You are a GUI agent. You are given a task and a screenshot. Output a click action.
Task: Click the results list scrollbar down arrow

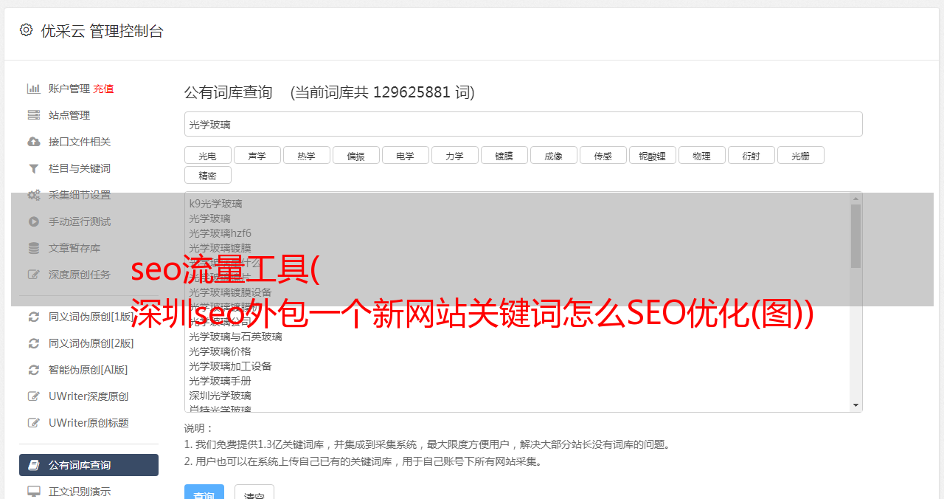point(855,405)
